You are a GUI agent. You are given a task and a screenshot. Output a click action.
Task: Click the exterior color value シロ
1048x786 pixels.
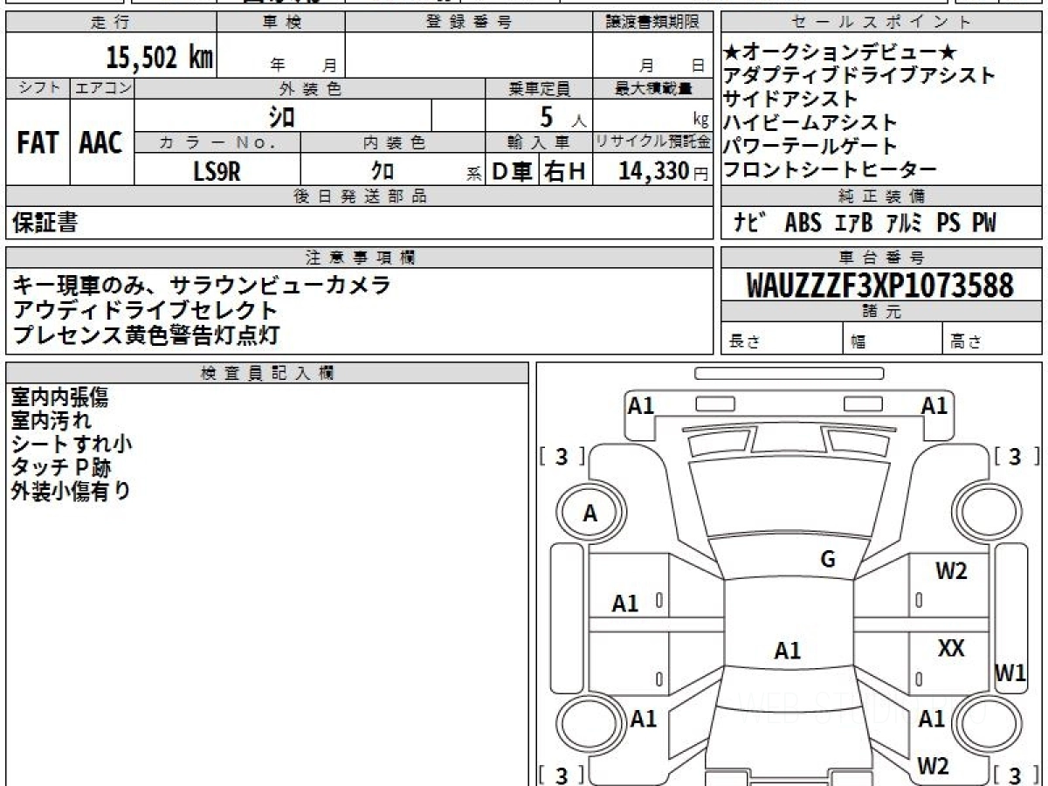pyautogui.click(x=280, y=115)
